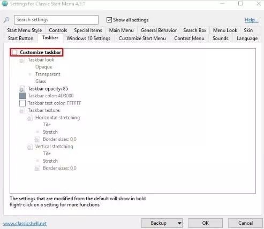Viewport: 264px width, 229px height.
Task: Select the Glass taskbar look option
Action: coord(41,81)
